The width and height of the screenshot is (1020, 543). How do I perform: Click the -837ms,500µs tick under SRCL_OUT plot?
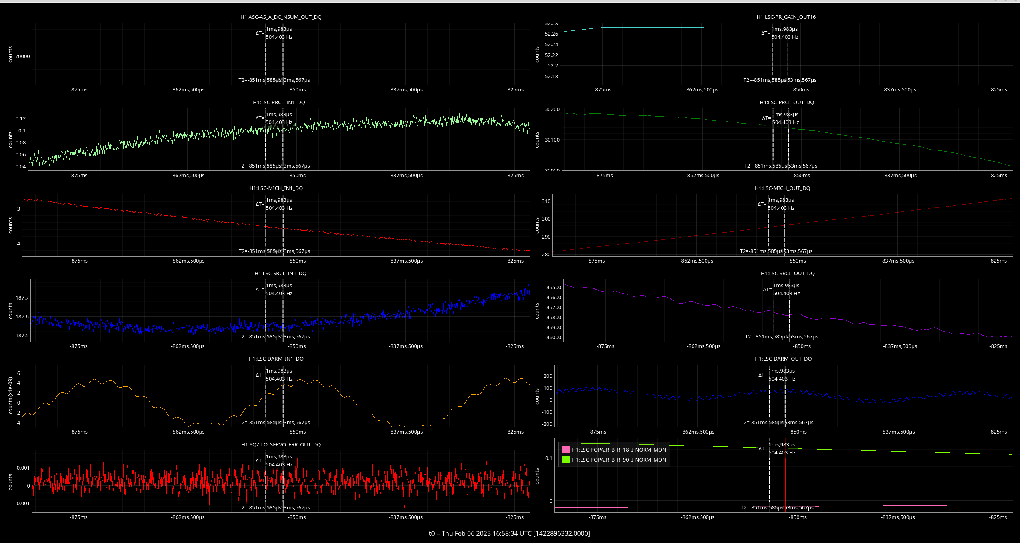pos(900,346)
